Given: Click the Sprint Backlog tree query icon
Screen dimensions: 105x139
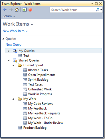Looking at the screenshot, I should pyautogui.click(x=25, y=80).
